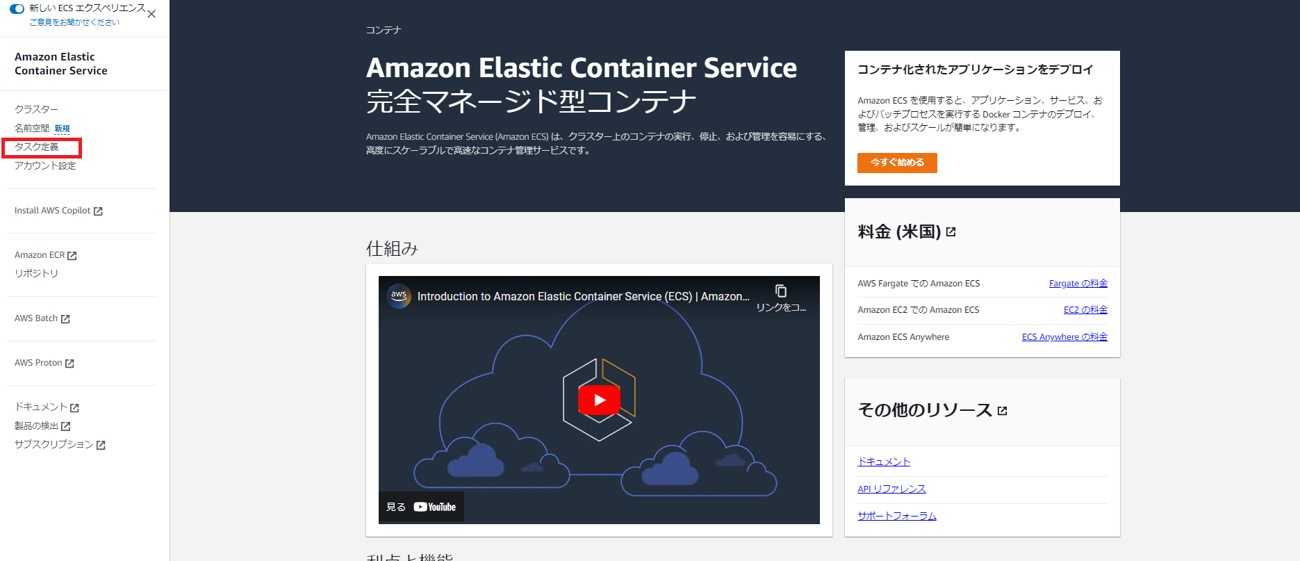Play the ECS introduction YouTube video
The width and height of the screenshot is (1300, 561).
[x=599, y=400]
